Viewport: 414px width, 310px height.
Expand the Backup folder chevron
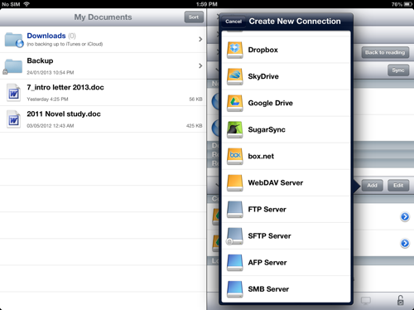[x=200, y=65]
